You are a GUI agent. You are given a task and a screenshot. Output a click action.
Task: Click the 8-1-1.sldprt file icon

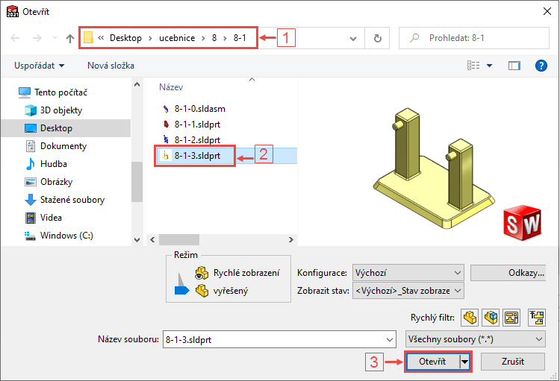point(165,125)
